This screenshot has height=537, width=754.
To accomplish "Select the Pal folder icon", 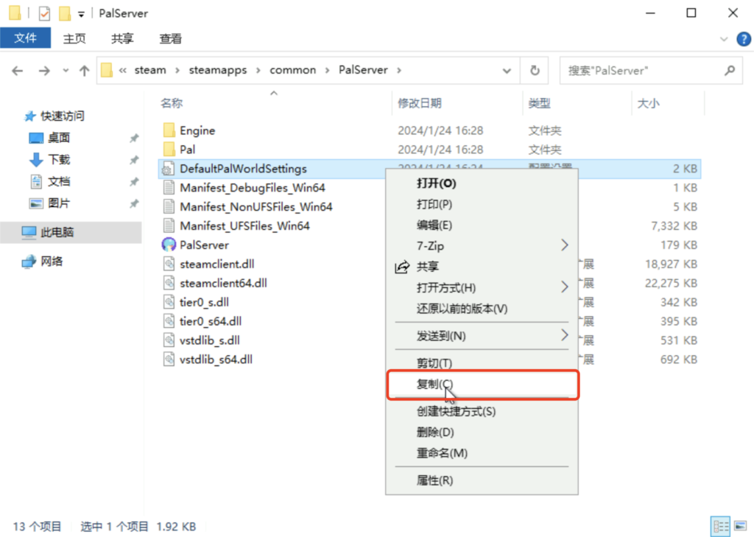I will click(169, 150).
